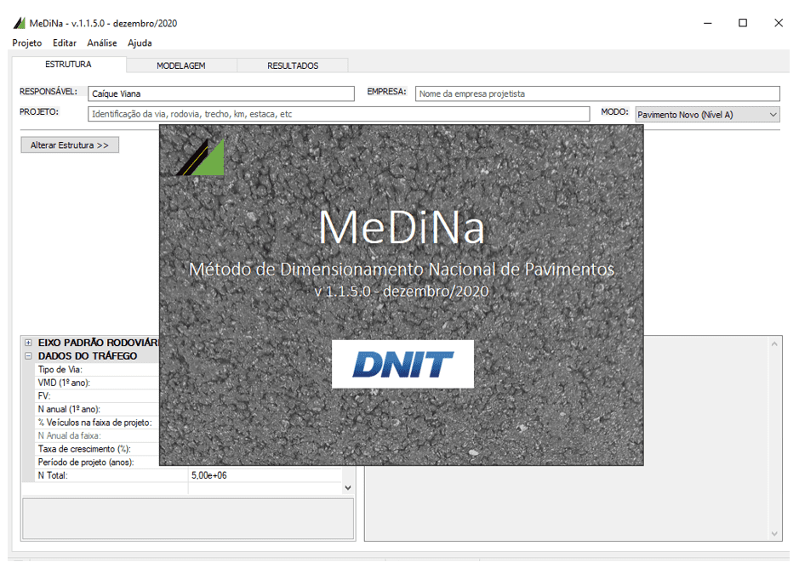Select the Taxa de crescimento (%) row
Image resolution: width=799 pixels, height=562 pixels.
pos(97,449)
